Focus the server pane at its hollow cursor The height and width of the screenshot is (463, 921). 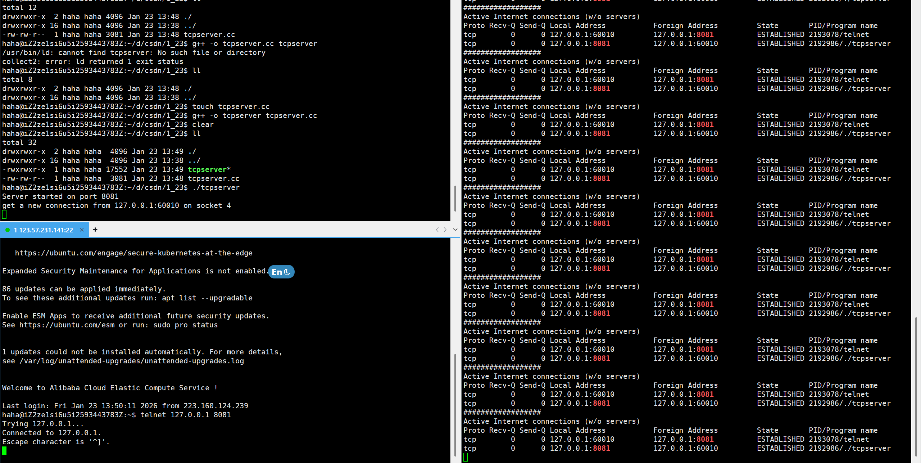[x=4, y=215]
